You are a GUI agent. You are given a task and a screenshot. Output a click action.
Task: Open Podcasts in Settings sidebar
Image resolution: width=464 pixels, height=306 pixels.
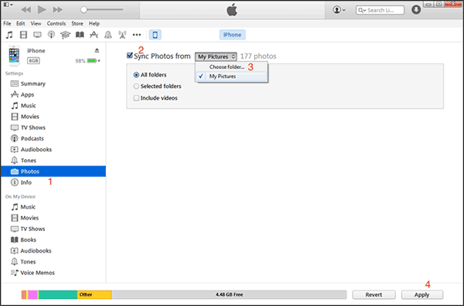point(53,138)
